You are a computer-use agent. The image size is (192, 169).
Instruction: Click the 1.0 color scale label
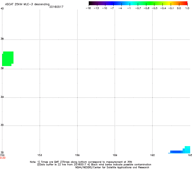[x=187, y=8]
